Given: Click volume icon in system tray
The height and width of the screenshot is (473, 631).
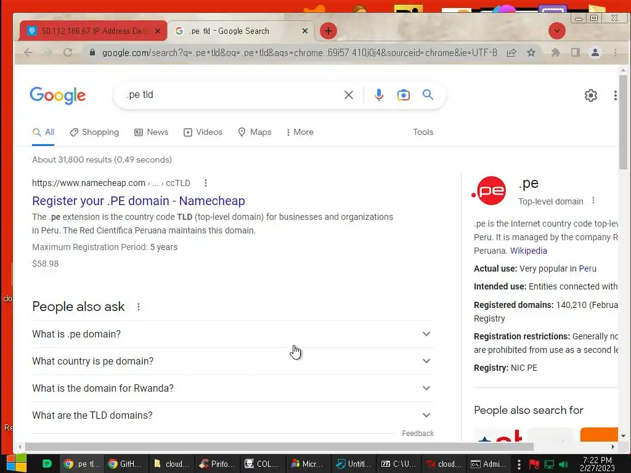Looking at the screenshot, I should tap(564, 464).
